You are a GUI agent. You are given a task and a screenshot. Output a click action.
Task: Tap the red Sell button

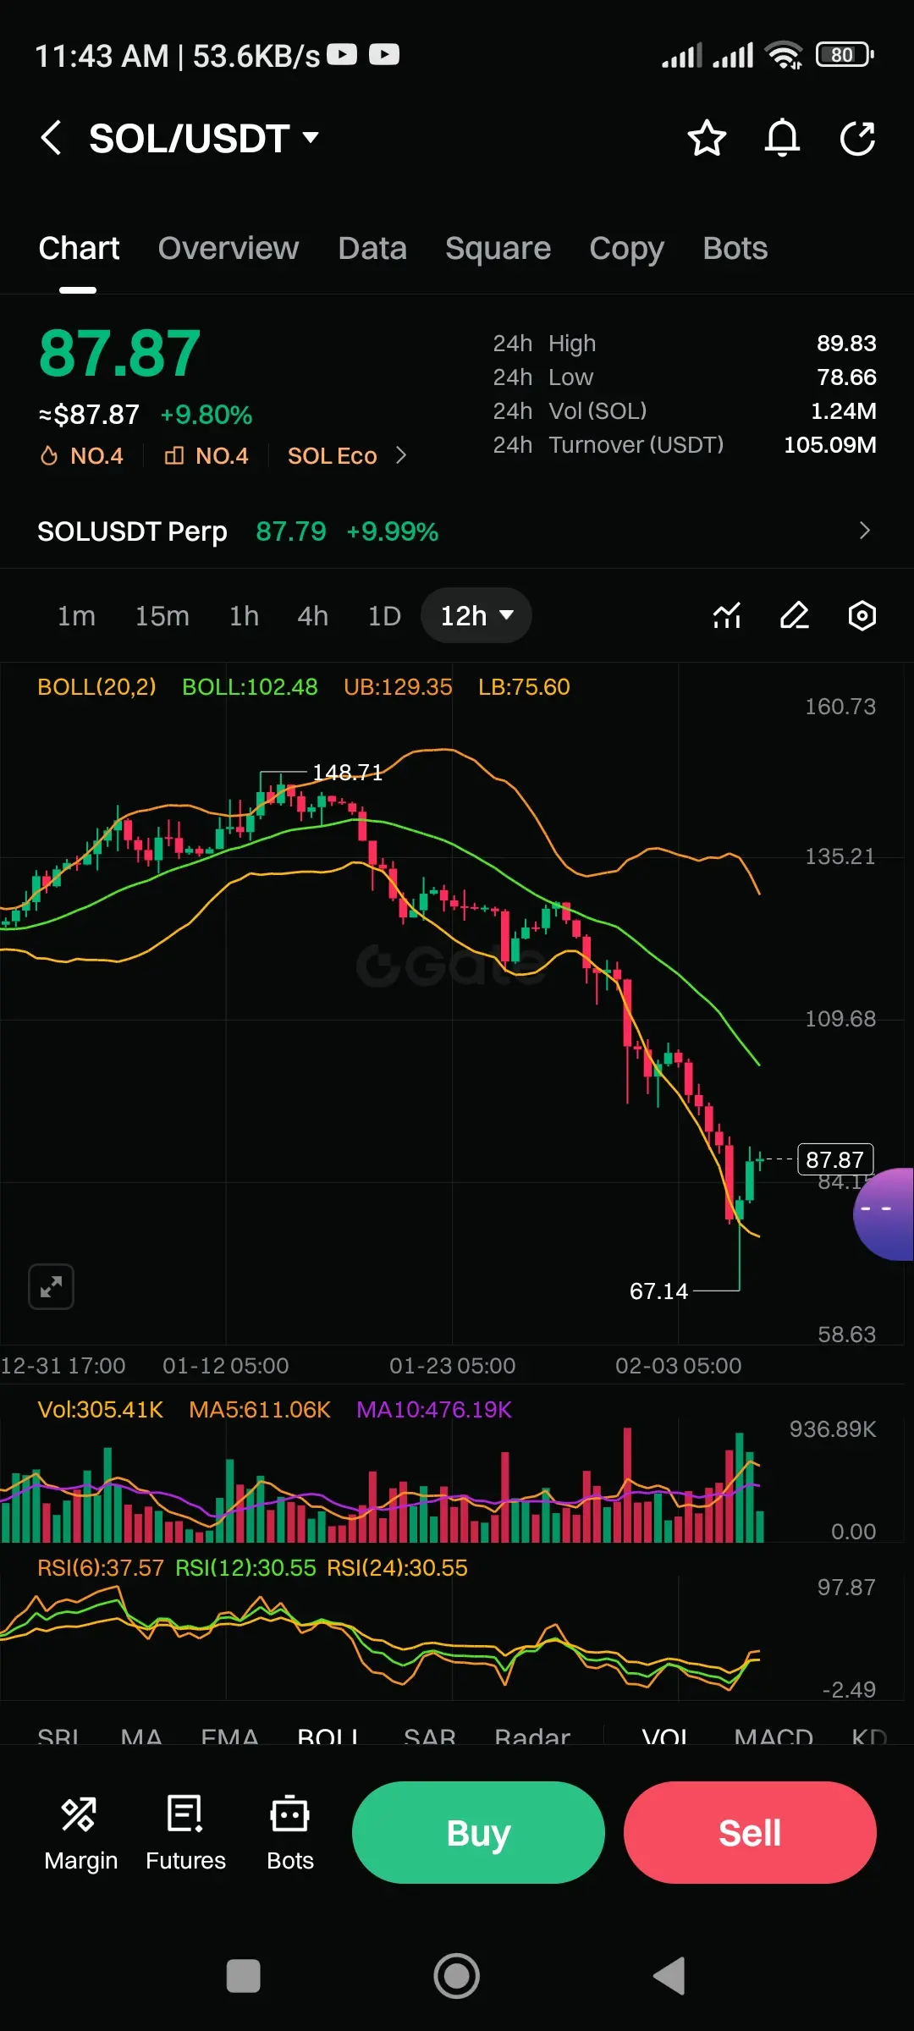(x=750, y=1832)
